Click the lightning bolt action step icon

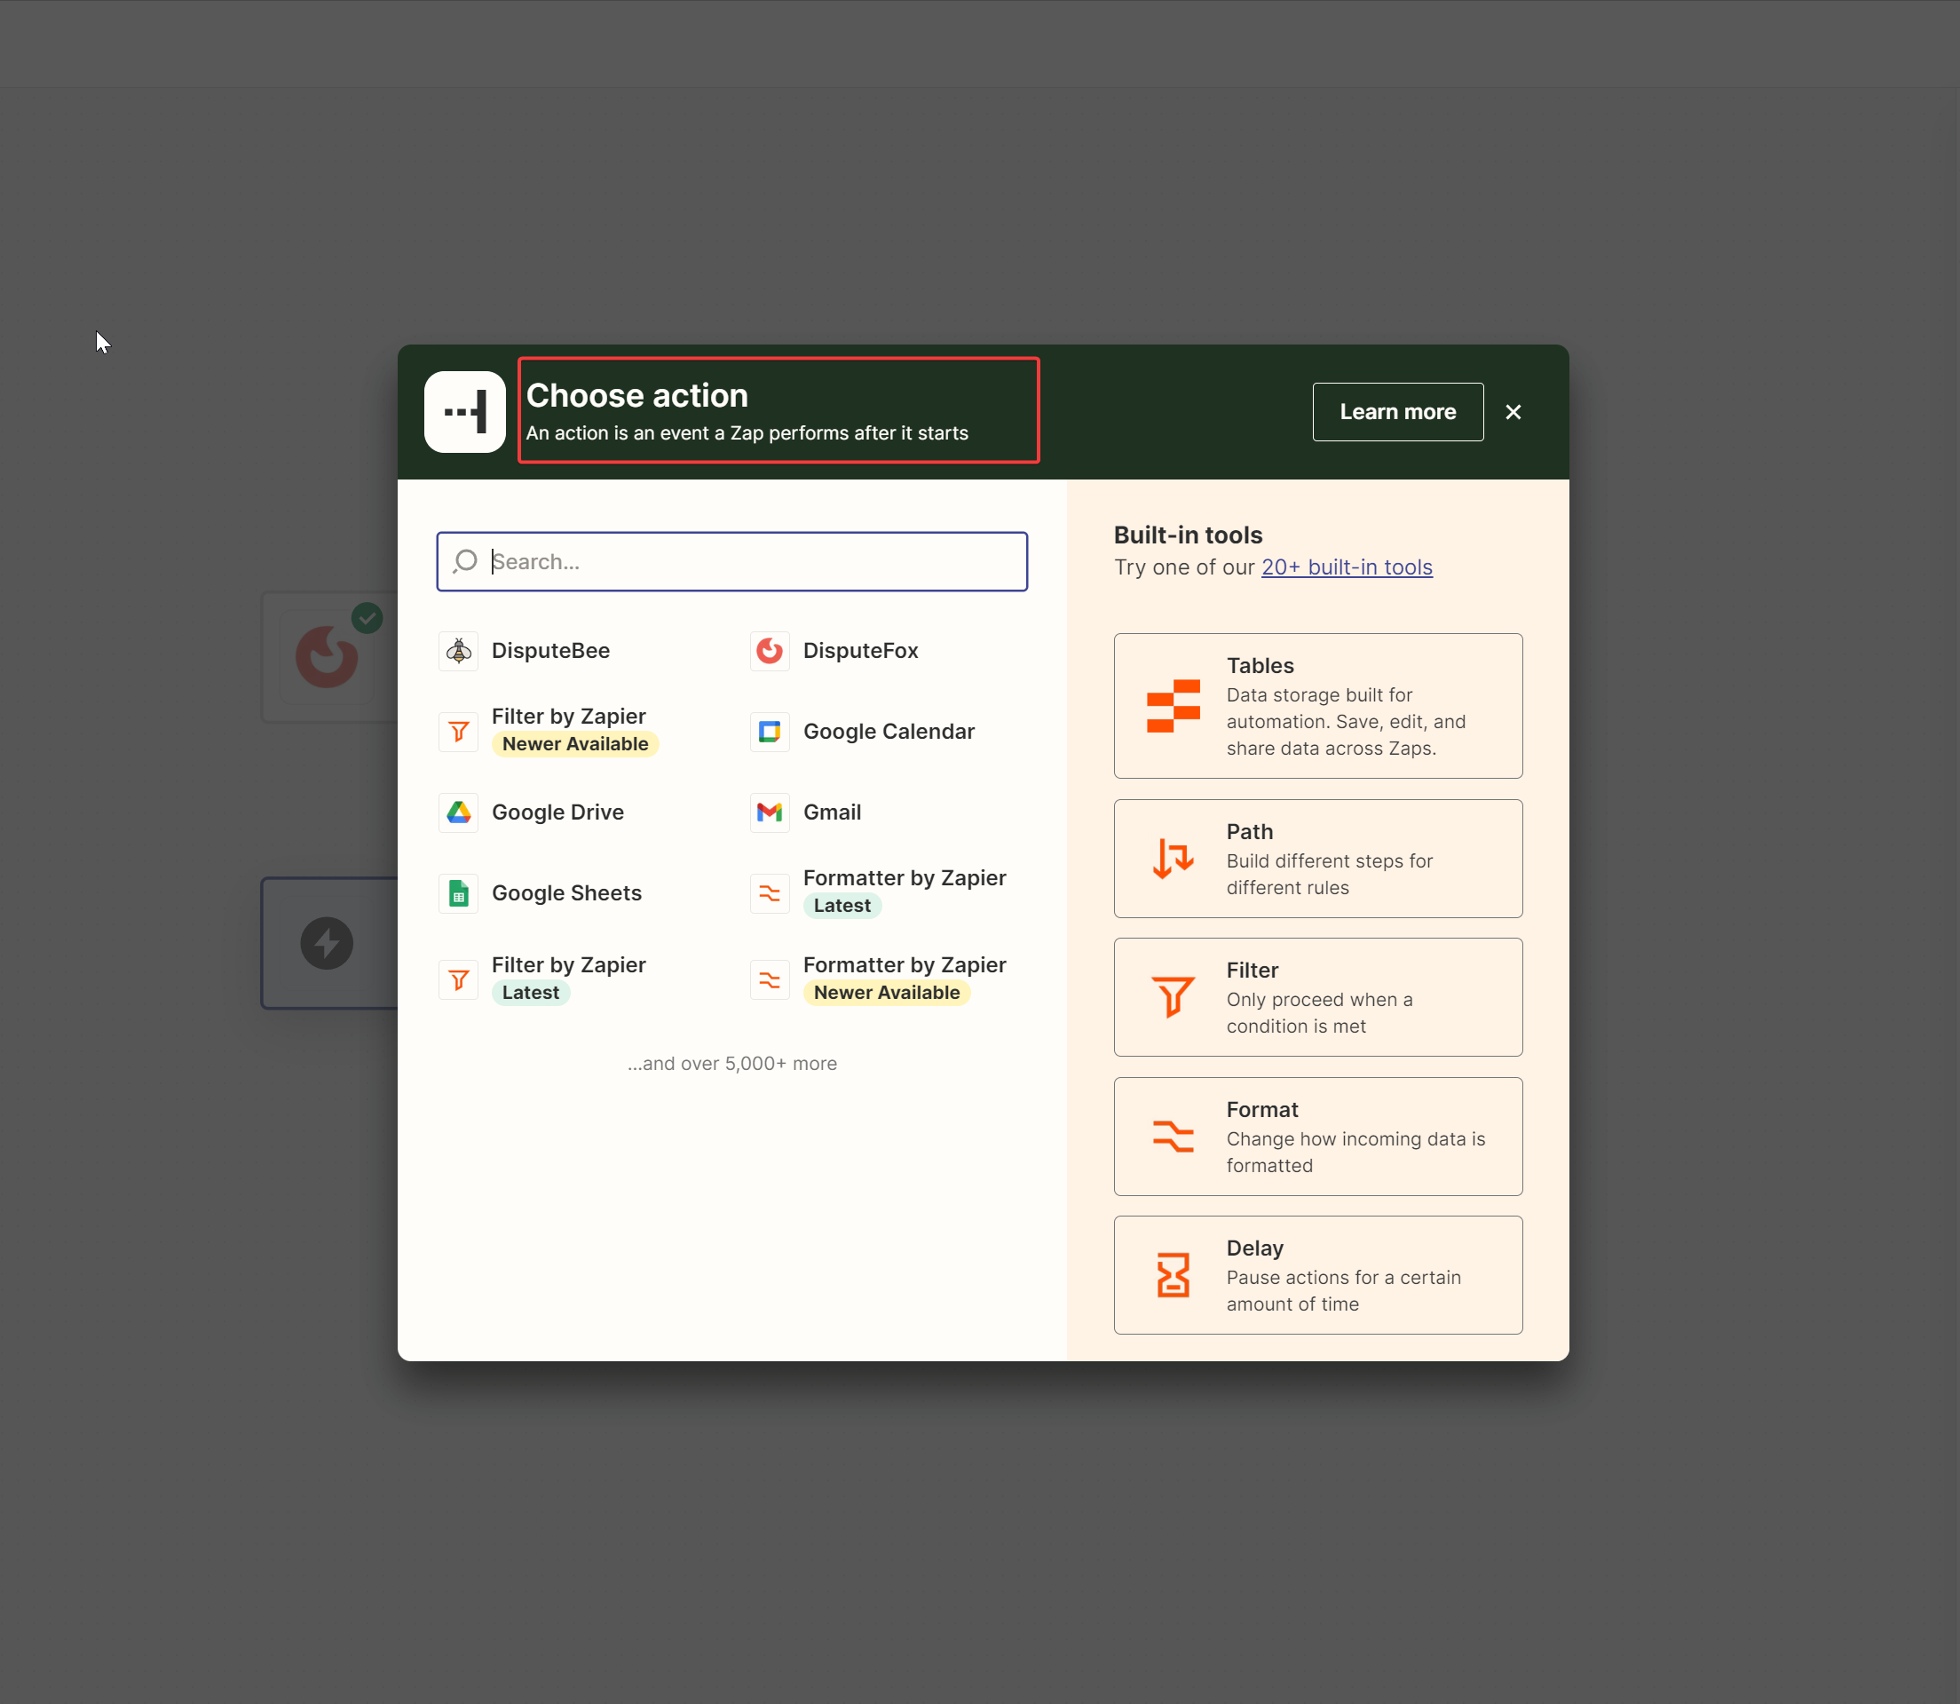click(327, 942)
